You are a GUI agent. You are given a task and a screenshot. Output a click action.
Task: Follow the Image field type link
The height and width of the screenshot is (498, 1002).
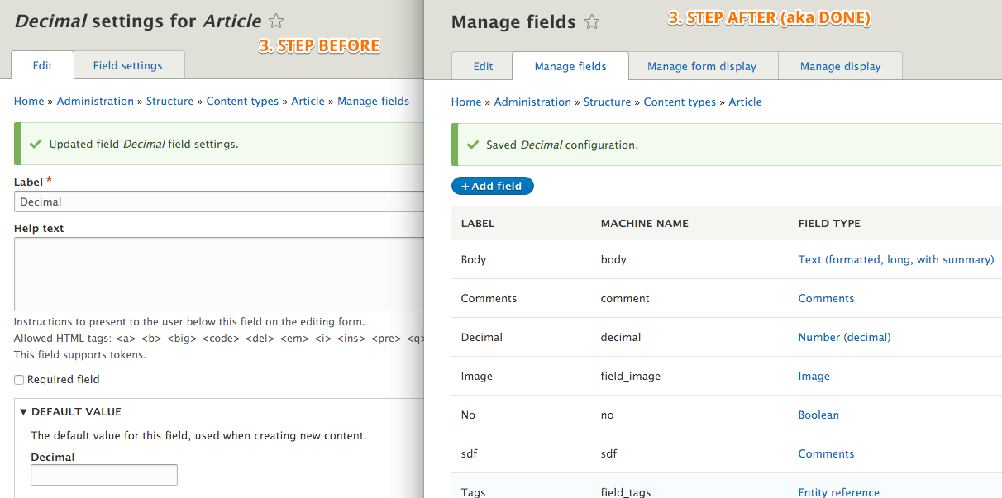[x=814, y=376]
